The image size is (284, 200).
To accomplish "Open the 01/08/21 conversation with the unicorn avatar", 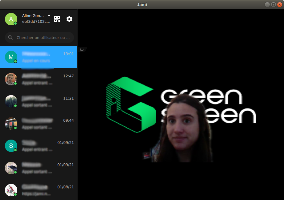I will pos(39,190).
